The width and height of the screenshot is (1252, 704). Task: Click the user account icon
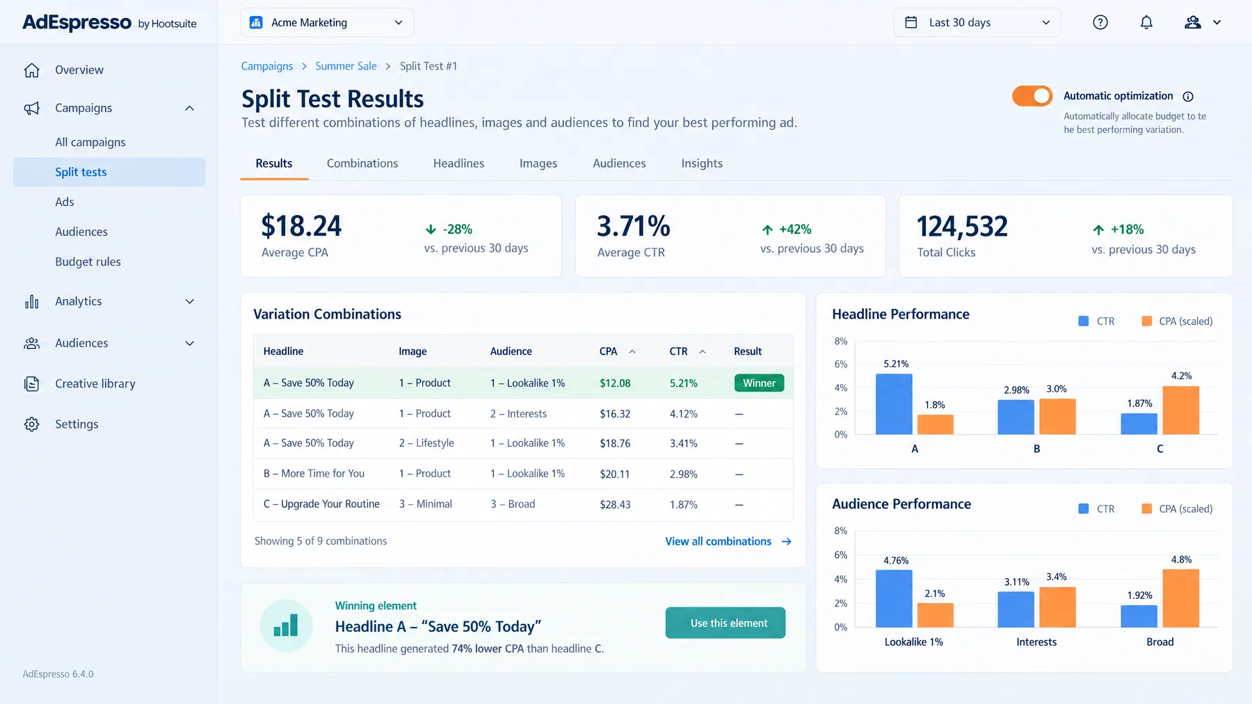coord(1193,22)
